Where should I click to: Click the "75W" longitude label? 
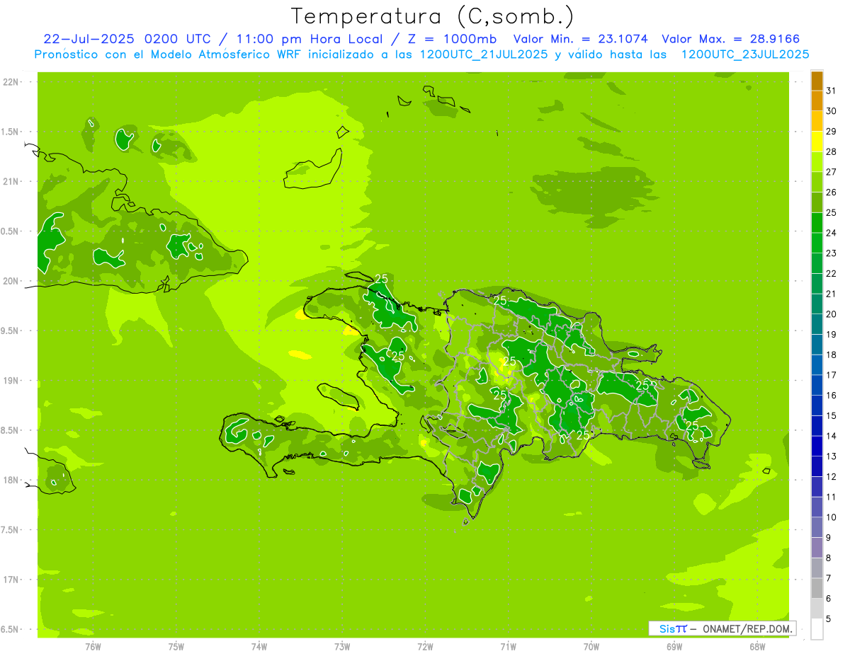click(176, 647)
